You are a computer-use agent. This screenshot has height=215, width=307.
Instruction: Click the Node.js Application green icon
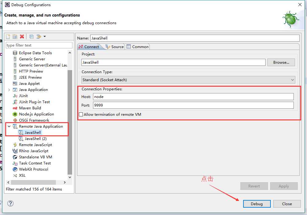click(15, 114)
